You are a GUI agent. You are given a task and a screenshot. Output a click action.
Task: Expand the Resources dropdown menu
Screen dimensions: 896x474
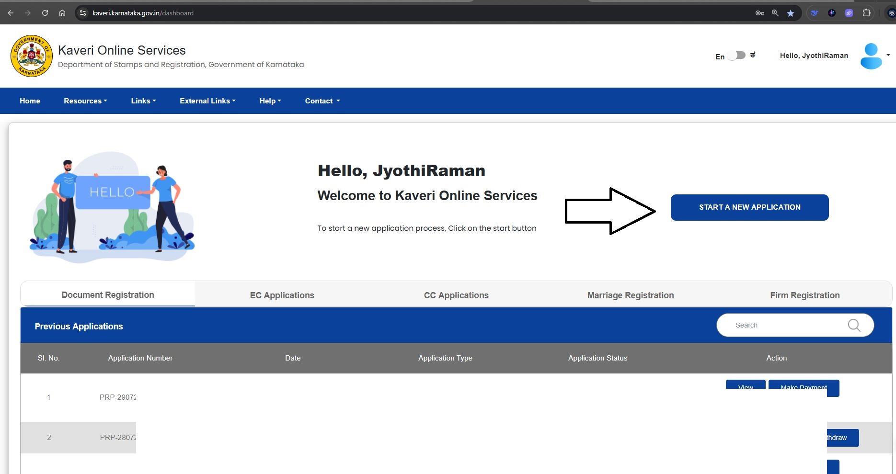point(85,101)
